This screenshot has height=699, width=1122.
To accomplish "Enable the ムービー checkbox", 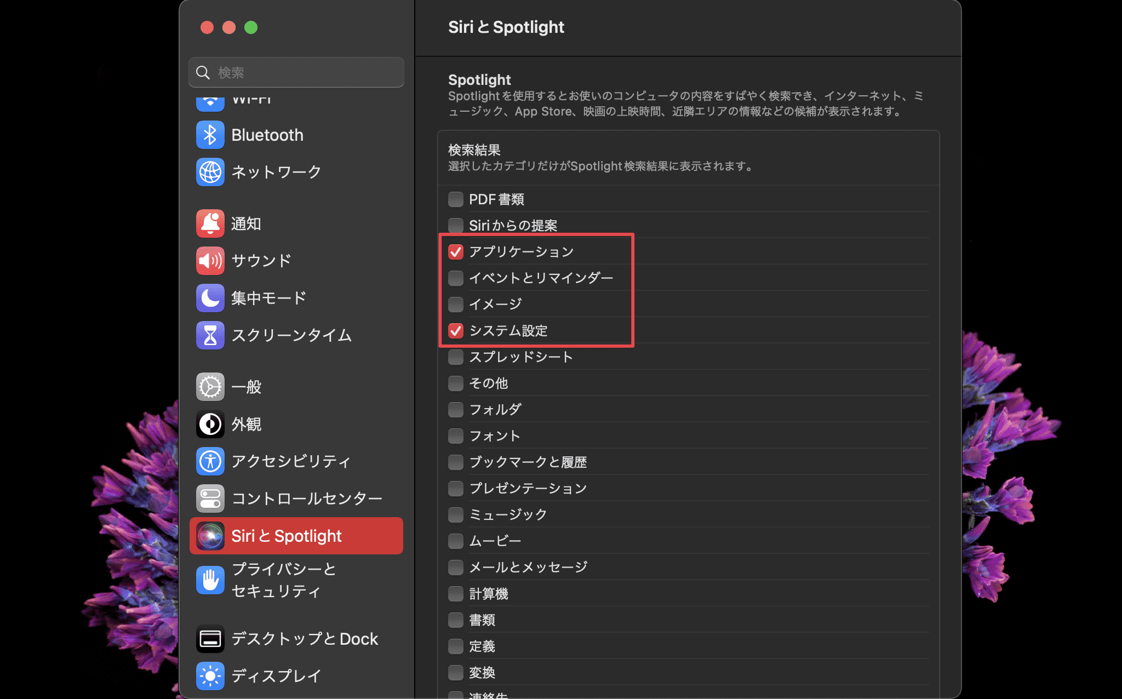I will (456, 541).
